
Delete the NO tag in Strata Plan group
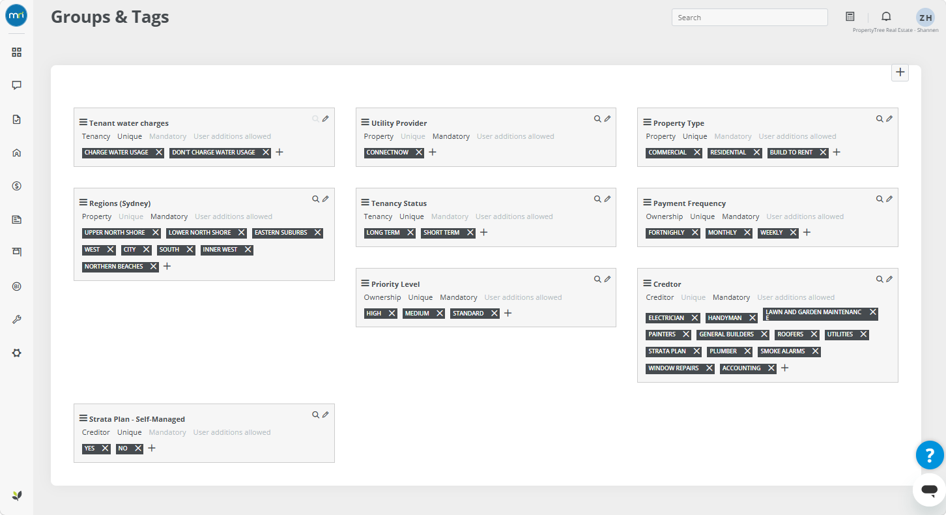[x=138, y=449]
